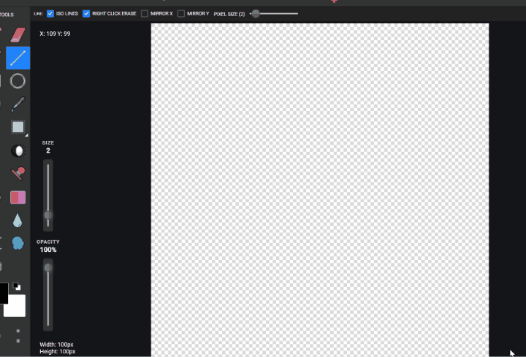Select the Circle shape tool
Image resolution: width=526 pixels, height=357 pixels.
(x=18, y=81)
